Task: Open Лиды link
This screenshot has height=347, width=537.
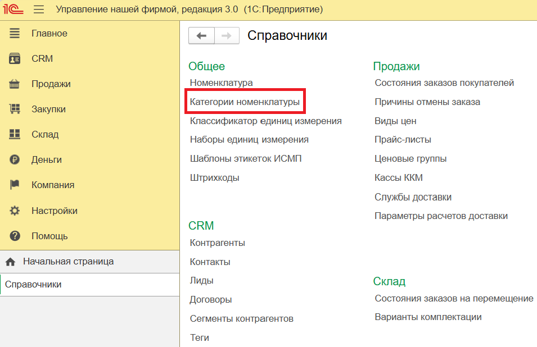Action: (x=202, y=280)
